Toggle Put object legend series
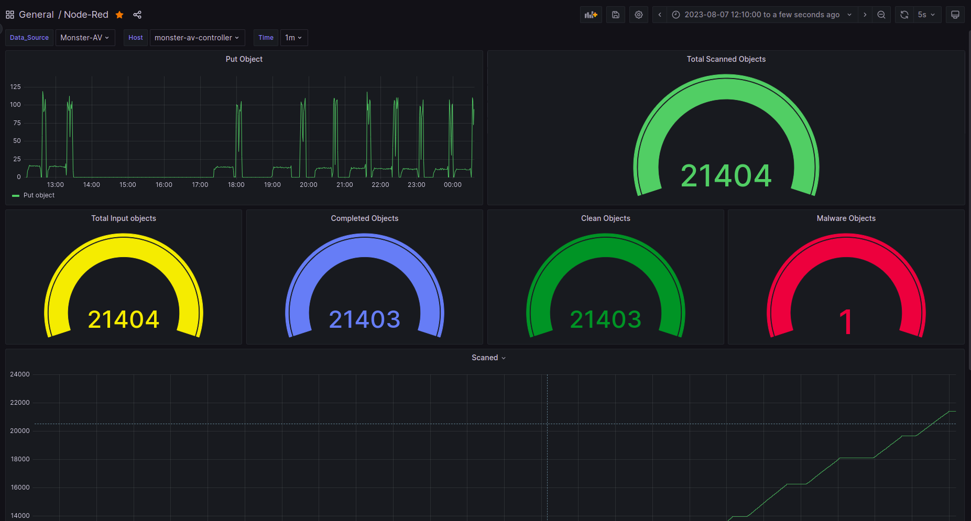The image size is (971, 521). pyautogui.click(x=39, y=195)
